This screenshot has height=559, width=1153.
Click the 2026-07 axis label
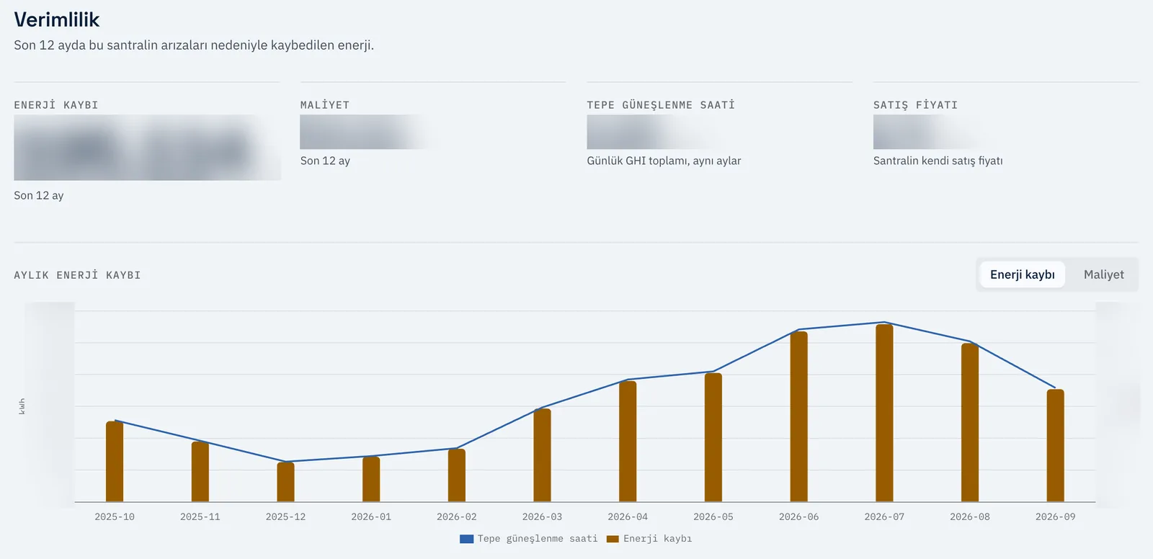[x=884, y=516]
